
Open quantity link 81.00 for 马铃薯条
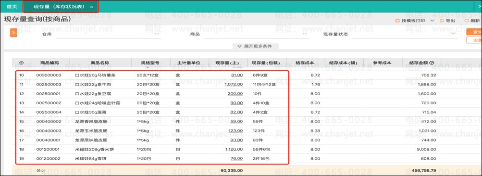coord(237,75)
